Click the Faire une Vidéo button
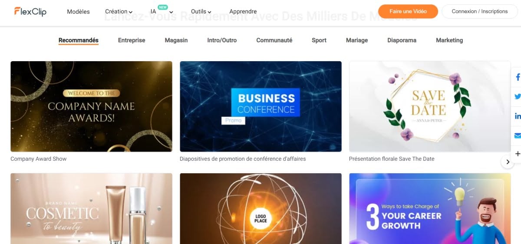Viewport: 521px width, 244px height. (408, 11)
